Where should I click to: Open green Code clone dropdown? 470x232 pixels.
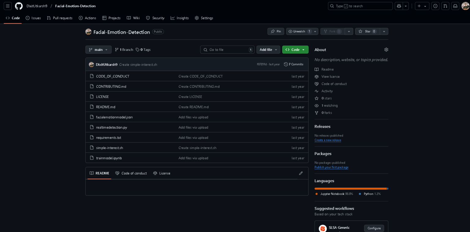[x=295, y=50]
